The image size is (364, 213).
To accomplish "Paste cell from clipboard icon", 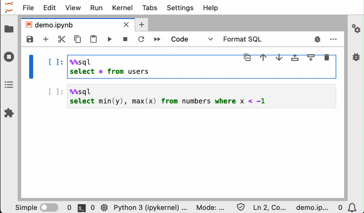I will [x=93, y=39].
